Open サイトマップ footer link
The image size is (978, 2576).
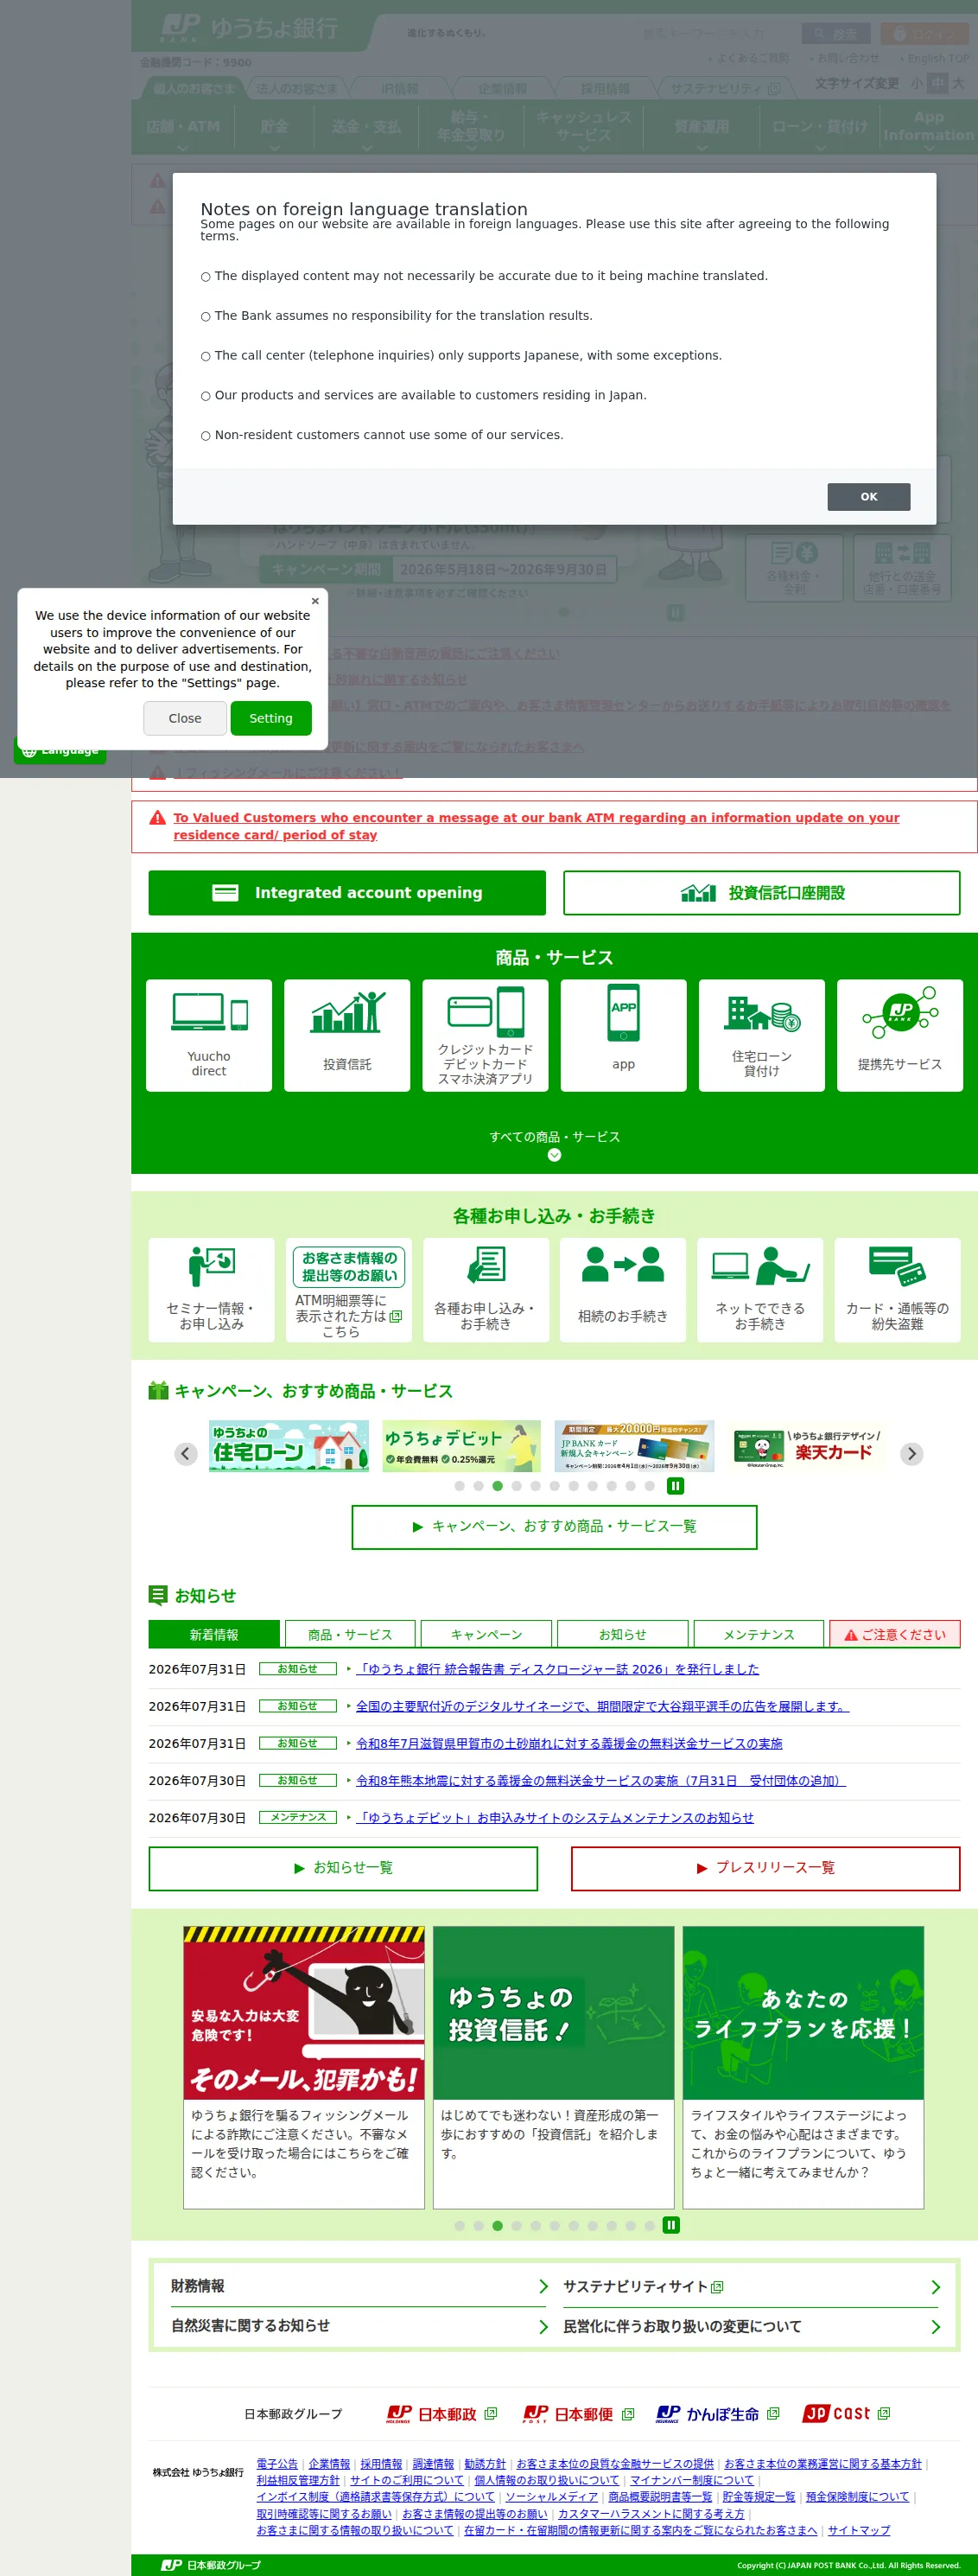tap(858, 2530)
